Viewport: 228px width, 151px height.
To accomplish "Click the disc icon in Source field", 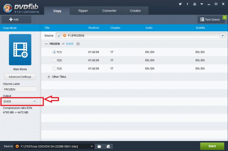I will coord(65,36).
